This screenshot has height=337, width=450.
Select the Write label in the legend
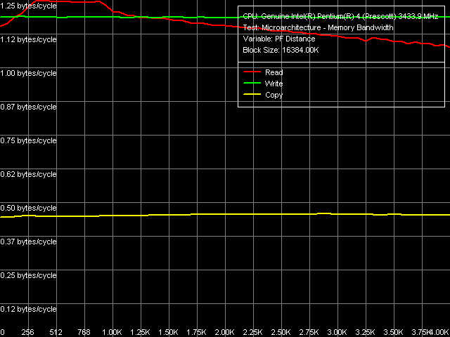click(274, 84)
